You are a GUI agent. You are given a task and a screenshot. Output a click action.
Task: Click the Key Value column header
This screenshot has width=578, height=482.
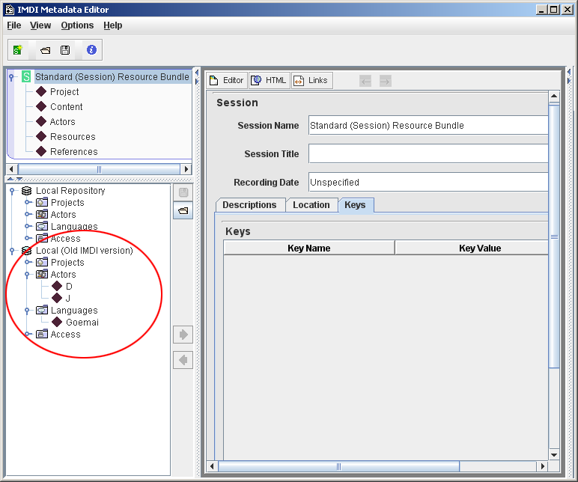472,248
